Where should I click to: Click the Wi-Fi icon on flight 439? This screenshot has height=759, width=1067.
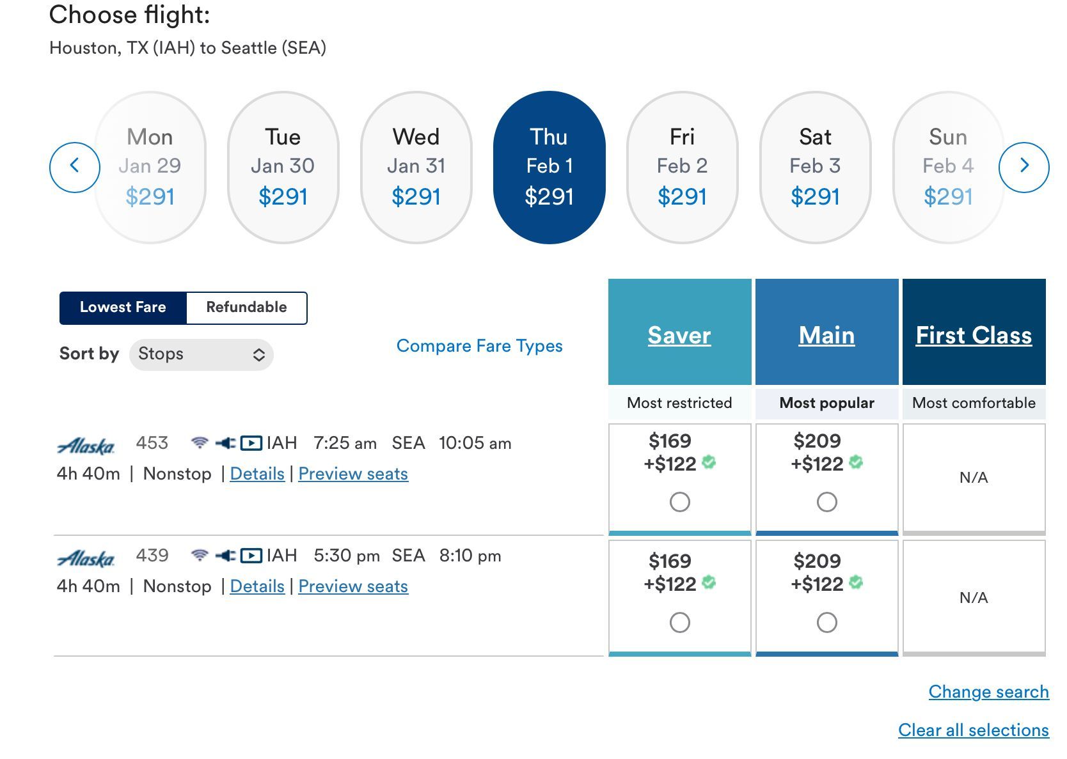coord(200,555)
